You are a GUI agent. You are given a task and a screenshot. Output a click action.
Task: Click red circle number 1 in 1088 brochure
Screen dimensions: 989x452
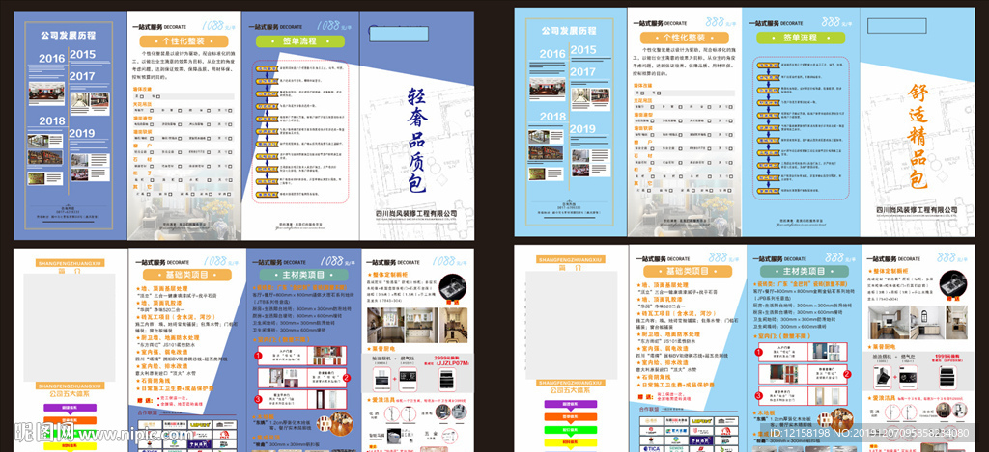click(x=258, y=356)
